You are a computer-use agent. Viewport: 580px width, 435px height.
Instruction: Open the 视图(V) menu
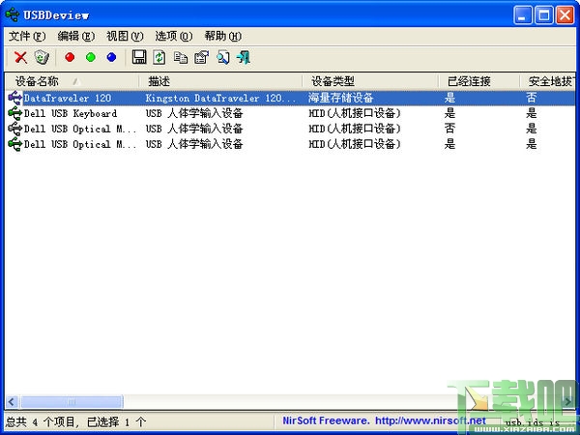click(x=125, y=37)
